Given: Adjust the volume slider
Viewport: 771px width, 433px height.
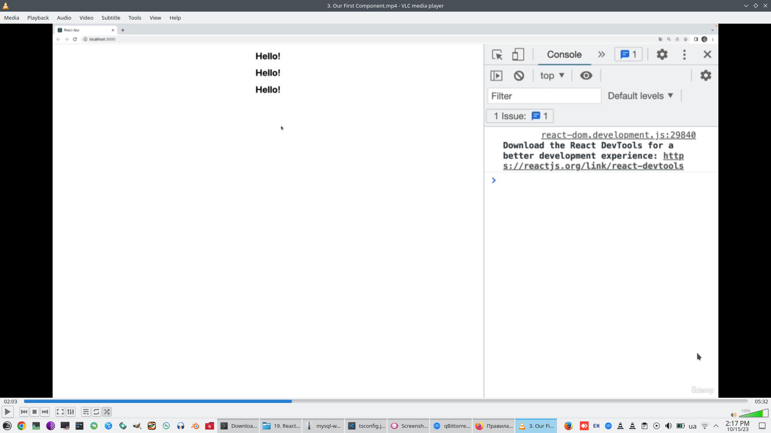Looking at the screenshot, I should coord(754,414).
